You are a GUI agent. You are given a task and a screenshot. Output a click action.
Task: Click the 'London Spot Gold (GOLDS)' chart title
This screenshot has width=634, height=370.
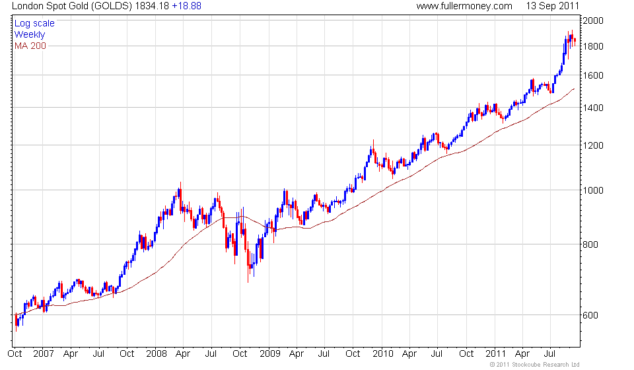pos(72,6)
